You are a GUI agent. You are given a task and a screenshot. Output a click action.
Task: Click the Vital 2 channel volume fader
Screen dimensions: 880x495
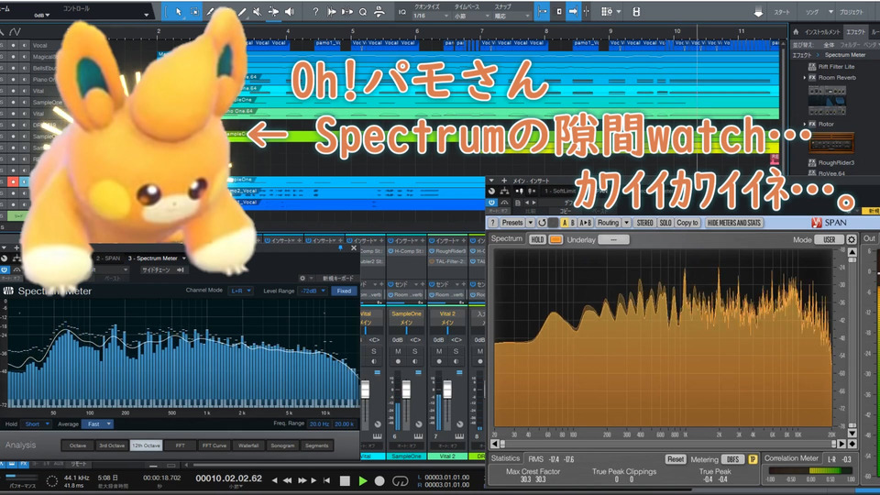tap(447, 389)
